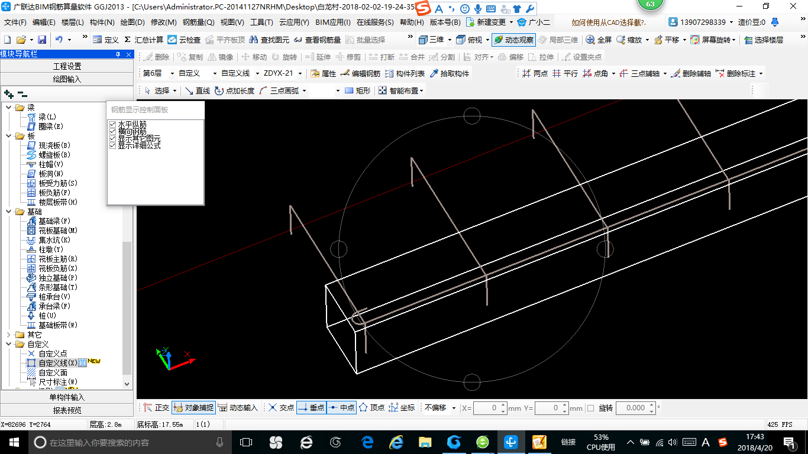The image size is (808, 454).
Task: Click 编辑钢筋 edit rebar button
Action: point(360,74)
